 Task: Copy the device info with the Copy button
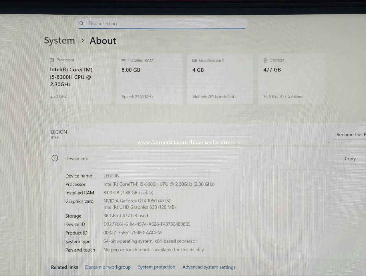[x=350, y=159]
